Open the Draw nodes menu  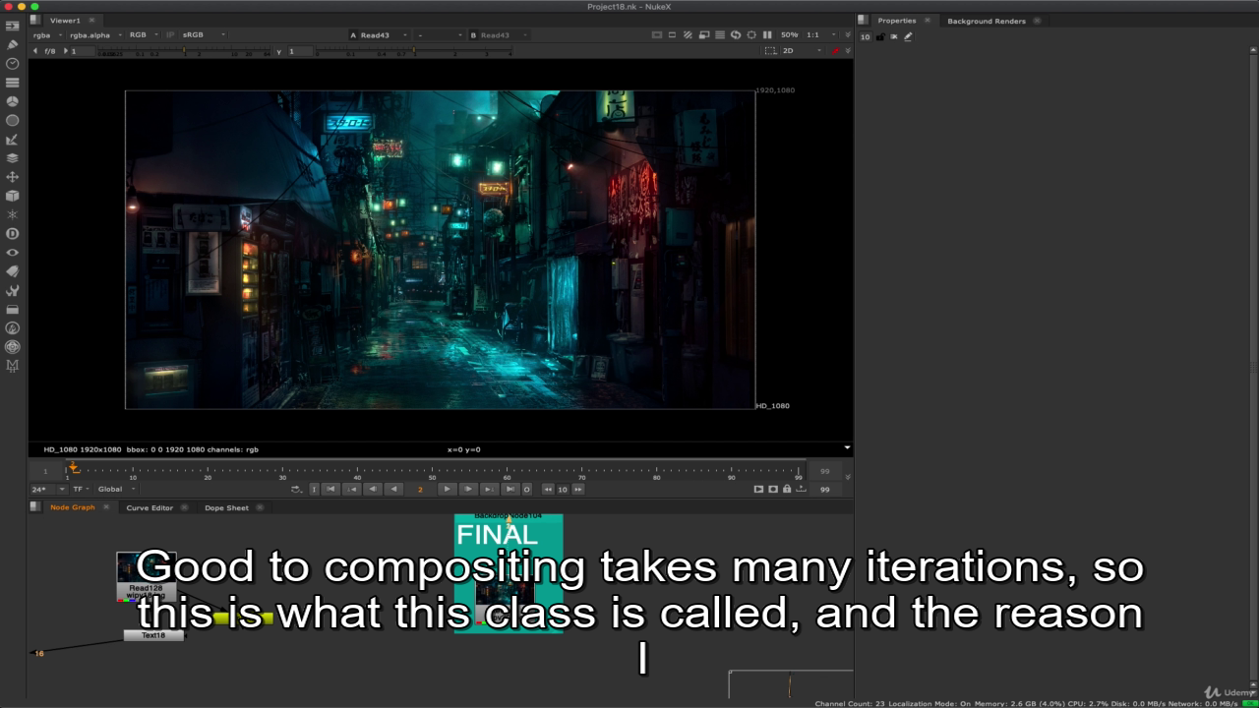(x=13, y=44)
